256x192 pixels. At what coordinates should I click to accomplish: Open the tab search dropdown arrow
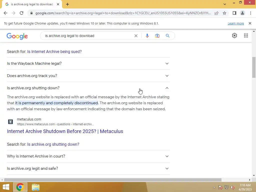(225, 4)
